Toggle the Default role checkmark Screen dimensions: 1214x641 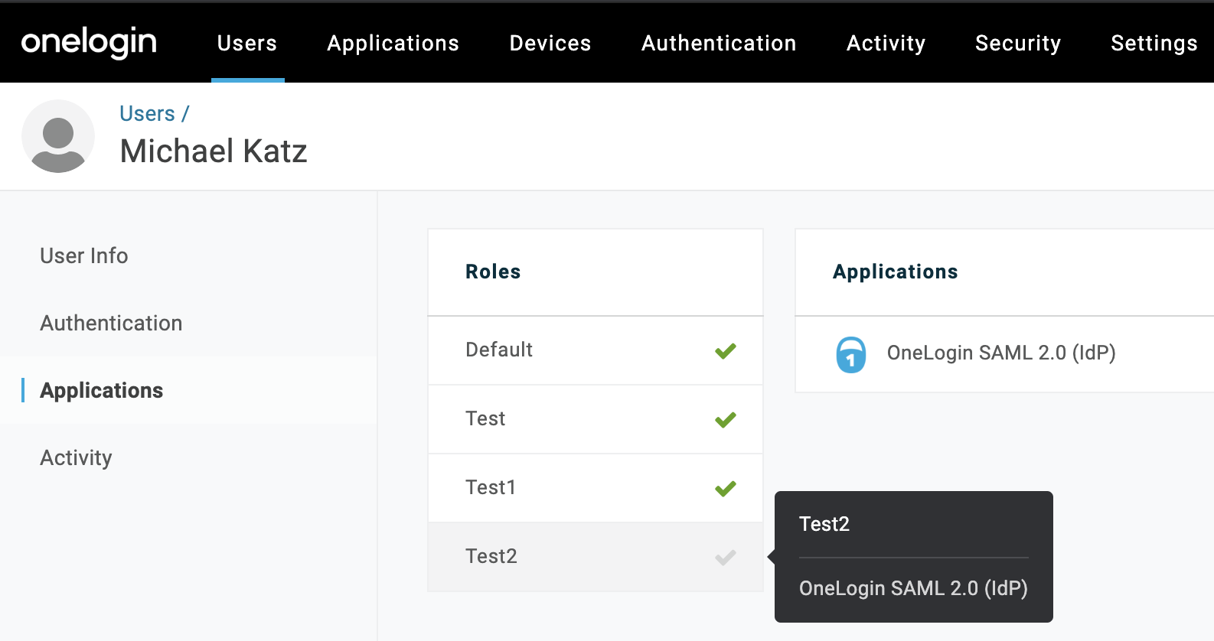(726, 351)
